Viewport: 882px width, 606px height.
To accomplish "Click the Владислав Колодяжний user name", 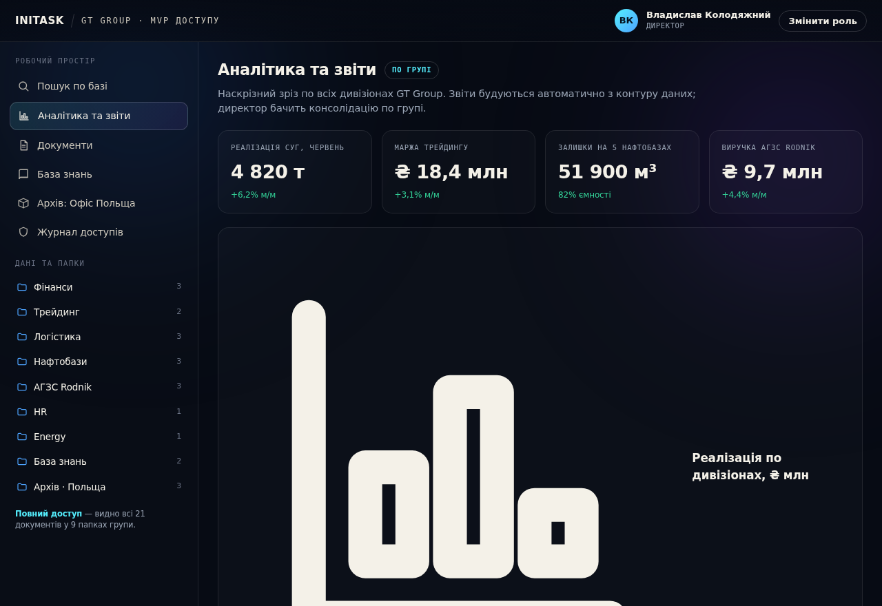I will 708,15.
